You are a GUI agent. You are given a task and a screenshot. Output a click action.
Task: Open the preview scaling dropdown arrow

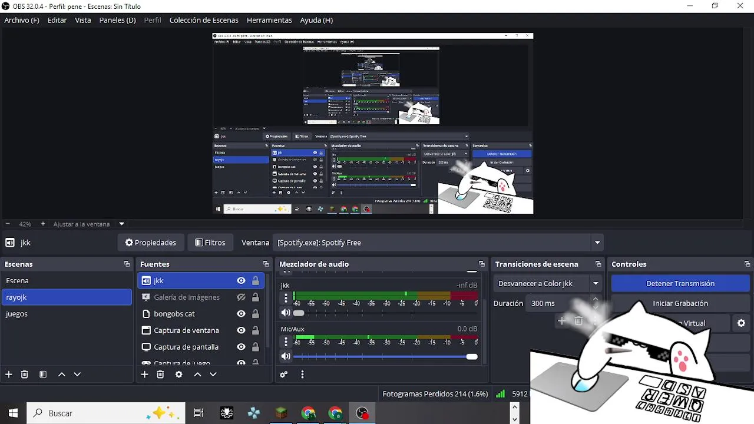pyautogui.click(x=122, y=224)
